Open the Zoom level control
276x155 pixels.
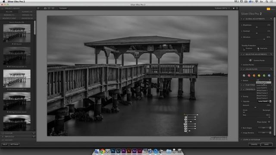coord(222,8)
